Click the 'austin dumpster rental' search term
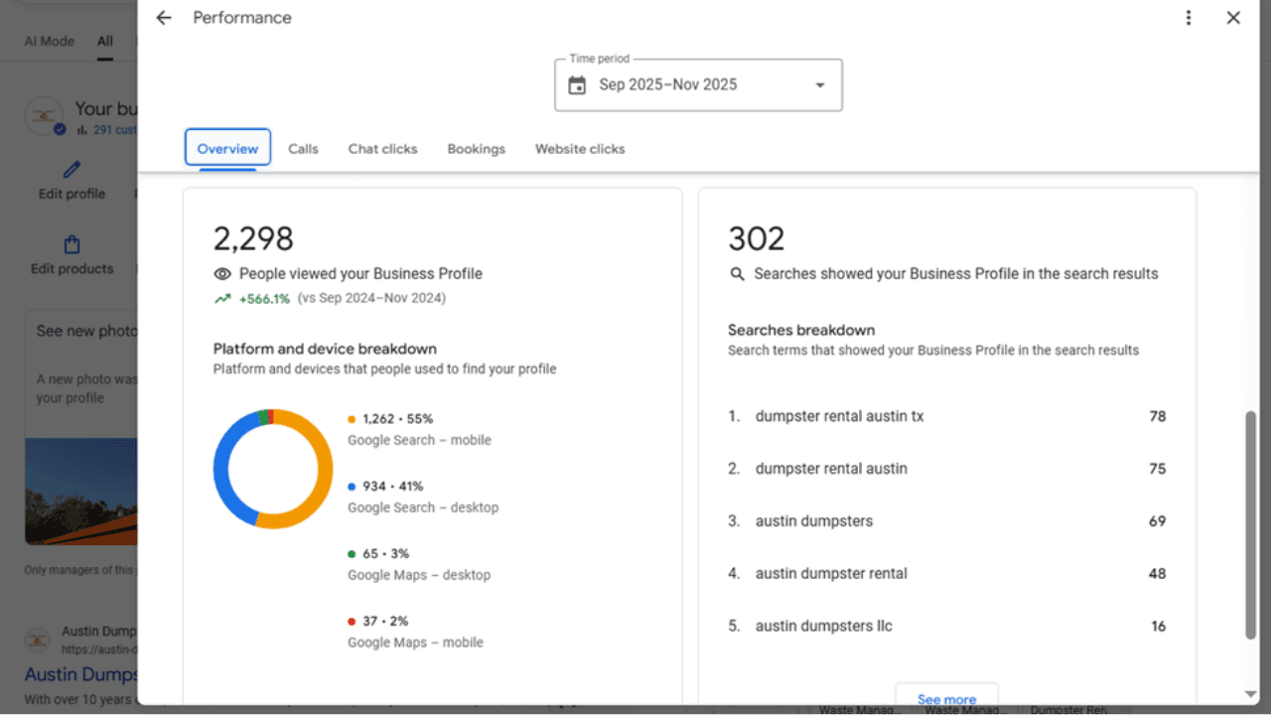This screenshot has width=1271, height=715. (x=831, y=573)
